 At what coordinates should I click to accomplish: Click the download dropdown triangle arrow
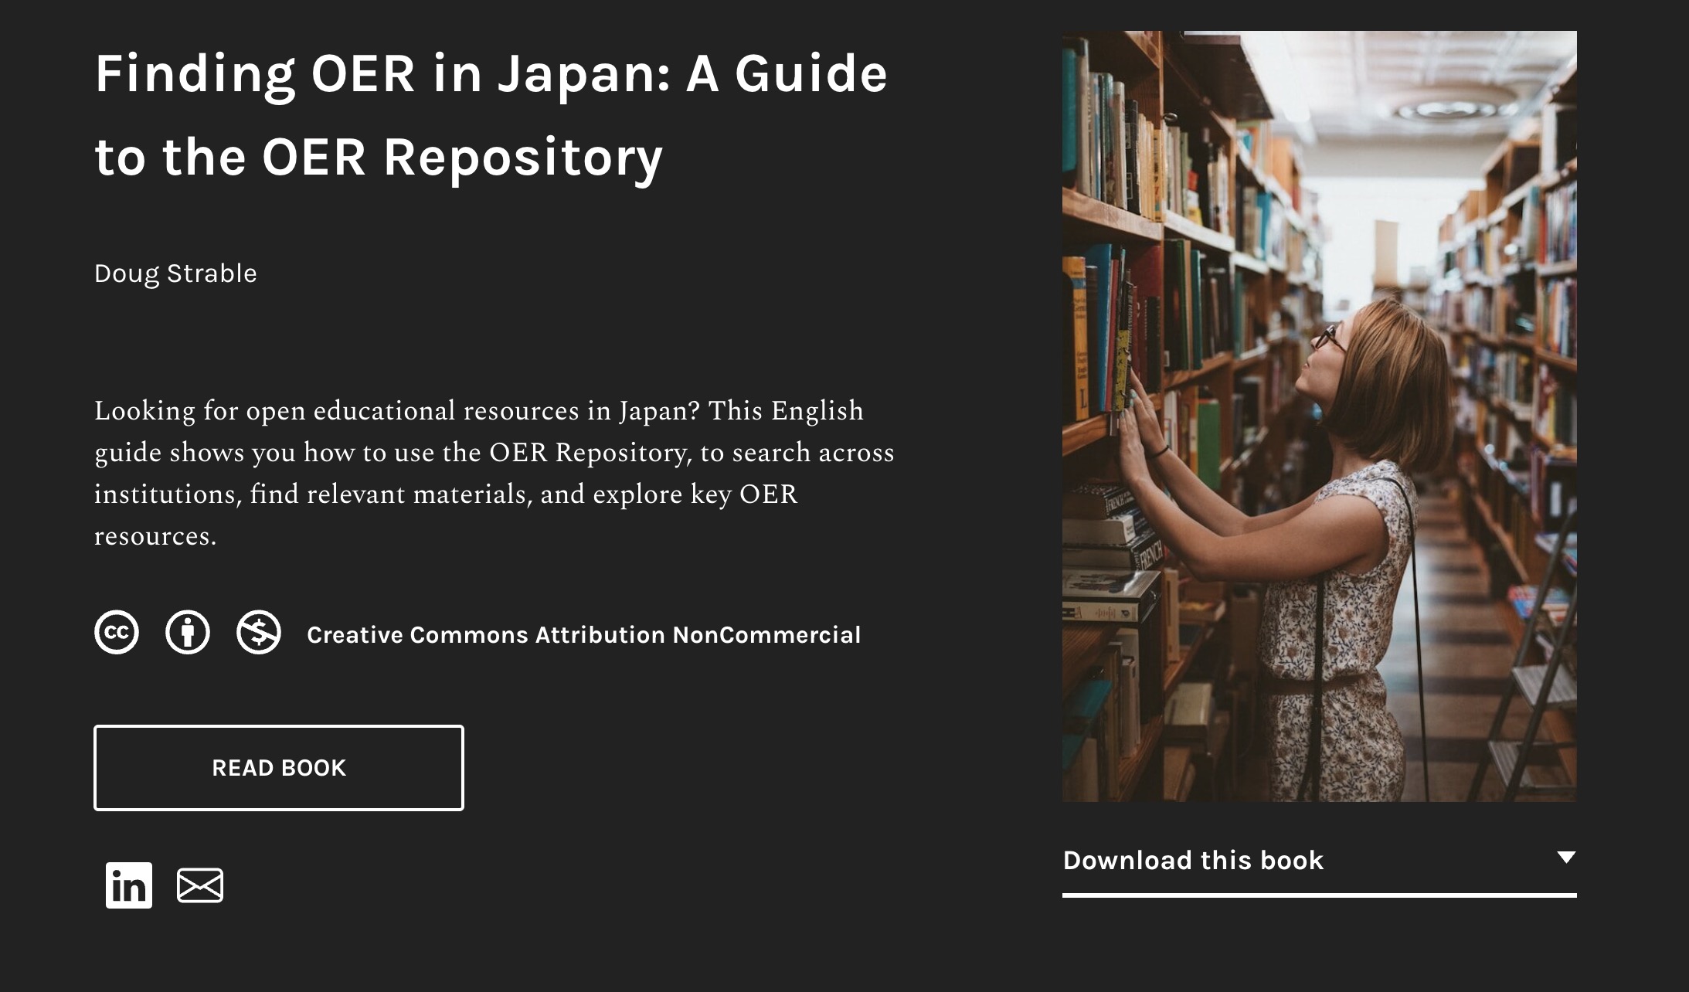point(1566,858)
